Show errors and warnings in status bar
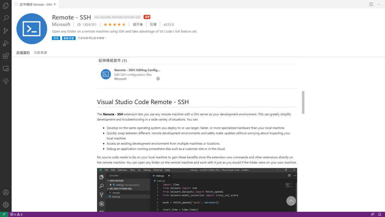This screenshot has width=385, height=217. [16, 214]
